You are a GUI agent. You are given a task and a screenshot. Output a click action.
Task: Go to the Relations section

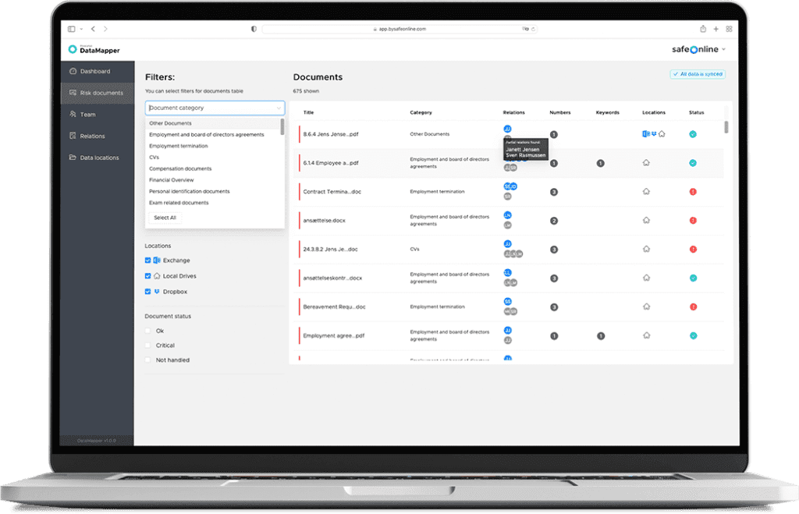click(x=94, y=136)
